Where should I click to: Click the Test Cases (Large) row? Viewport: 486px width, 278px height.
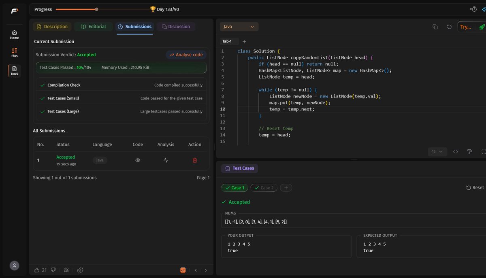(122, 111)
